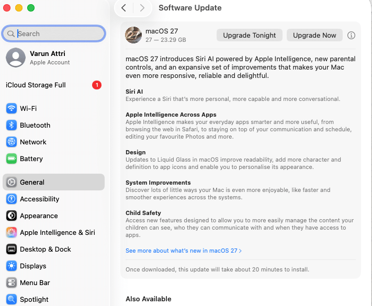Click the Bluetooth sidebar icon
Image resolution: width=372 pixels, height=306 pixels.
tap(12, 125)
